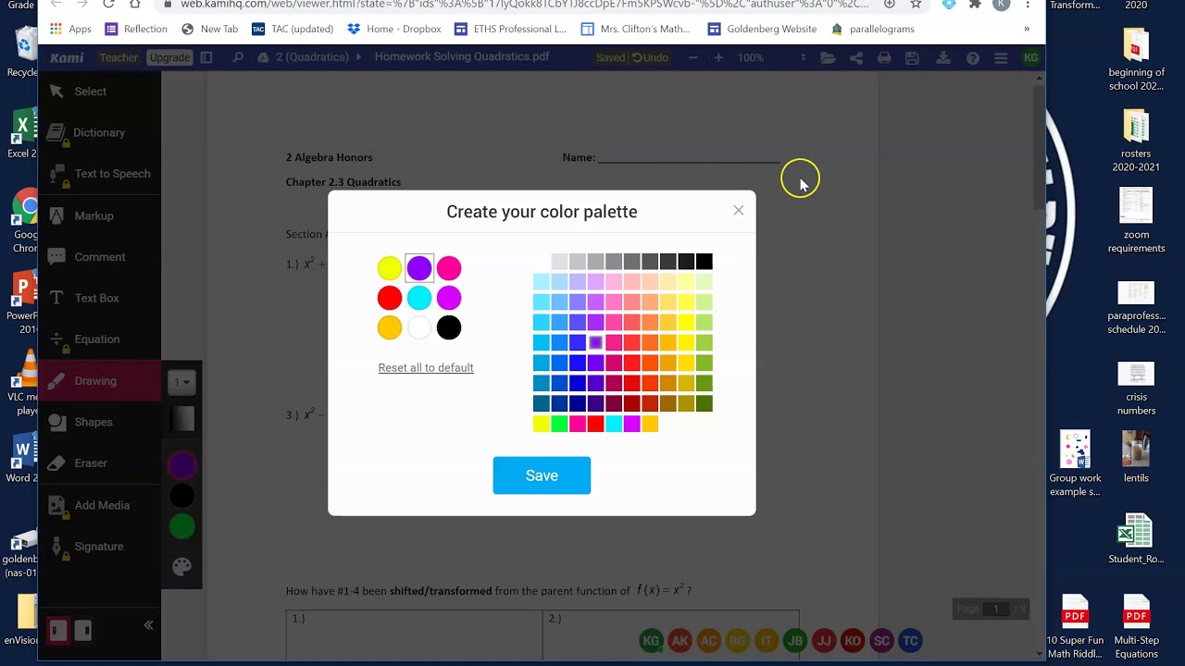Close the color palette dialog
The height and width of the screenshot is (666, 1185).
pyautogui.click(x=738, y=210)
